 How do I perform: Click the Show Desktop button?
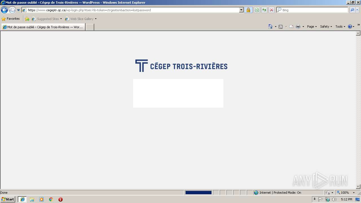point(358,199)
